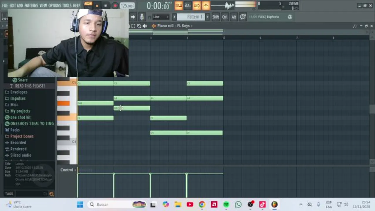Click the detach icon in piano roll title bar
Viewport: 375px width, 211px height.
pyautogui.click(x=355, y=26)
